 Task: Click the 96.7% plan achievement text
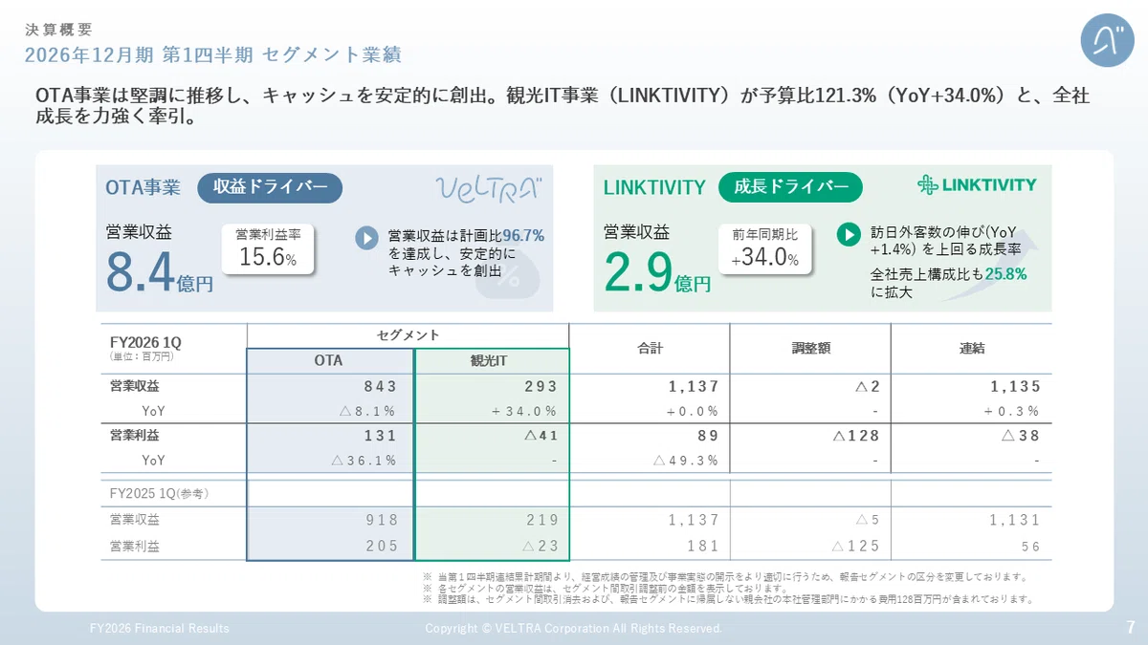(523, 235)
